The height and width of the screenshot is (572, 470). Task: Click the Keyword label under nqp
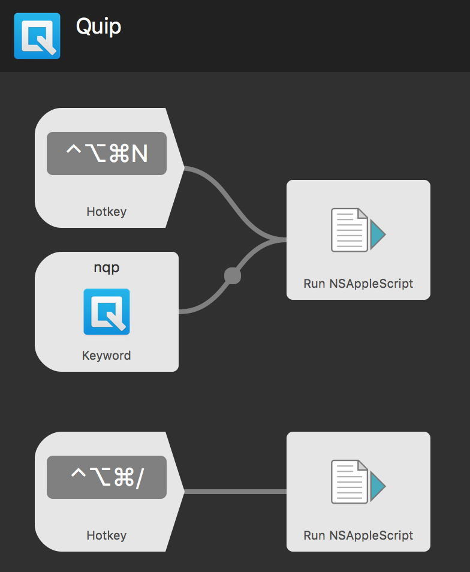pyautogui.click(x=107, y=356)
